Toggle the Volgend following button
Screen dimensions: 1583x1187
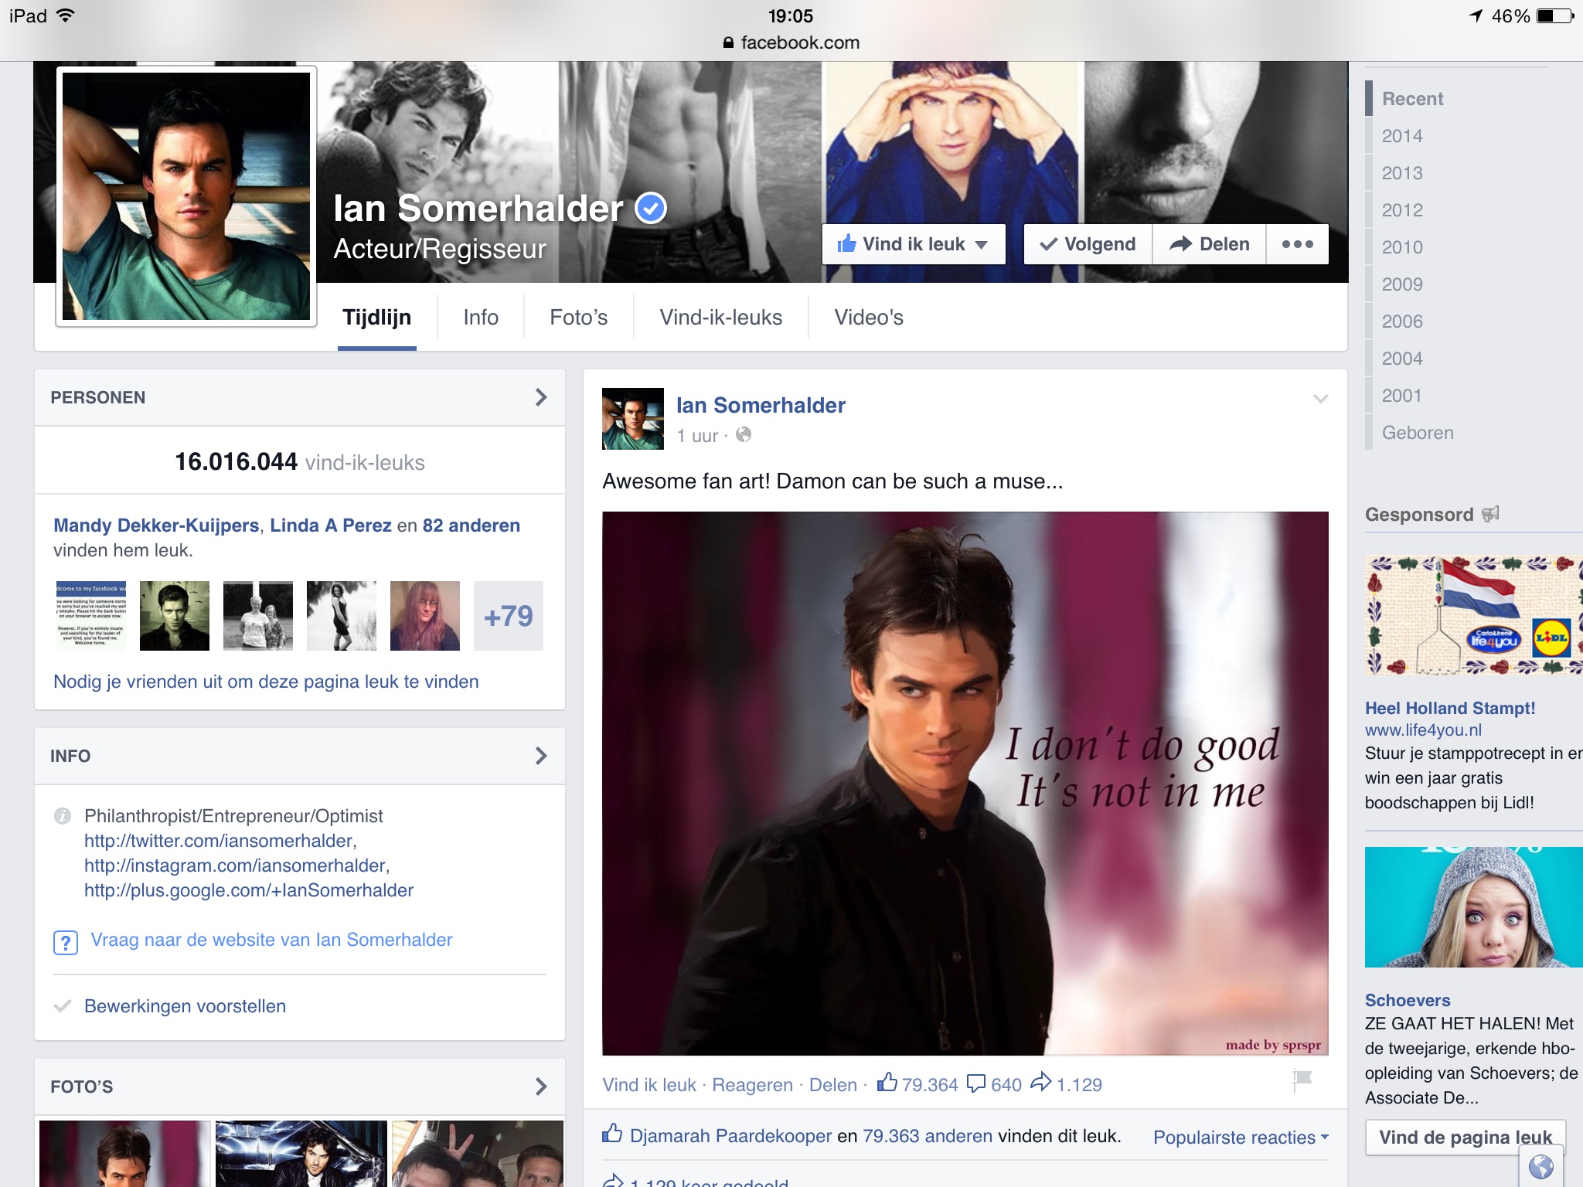[1088, 244]
